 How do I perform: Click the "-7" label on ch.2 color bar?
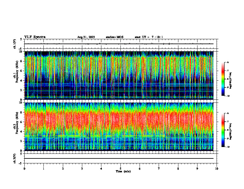227,121
